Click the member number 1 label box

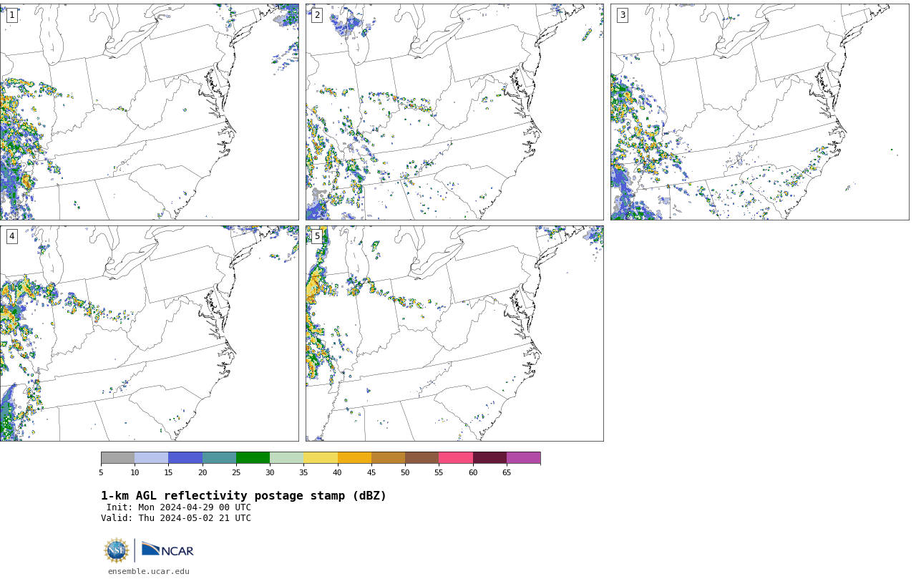click(x=11, y=15)
